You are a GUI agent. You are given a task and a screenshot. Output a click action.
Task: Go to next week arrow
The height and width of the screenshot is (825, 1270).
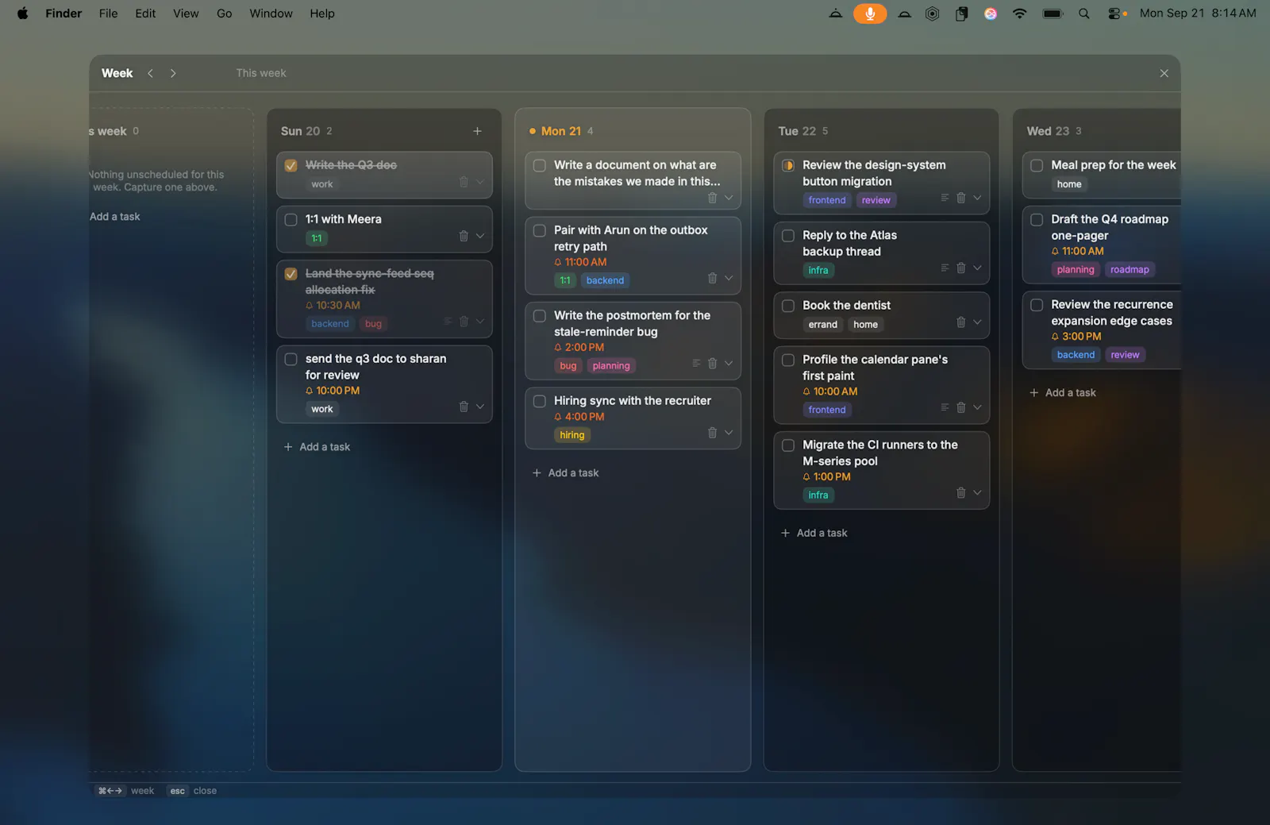(x=173, y=73)
